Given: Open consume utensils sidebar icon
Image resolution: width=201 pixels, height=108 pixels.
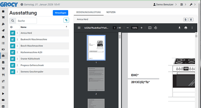Looking at the screenshot, I should 3,75.
